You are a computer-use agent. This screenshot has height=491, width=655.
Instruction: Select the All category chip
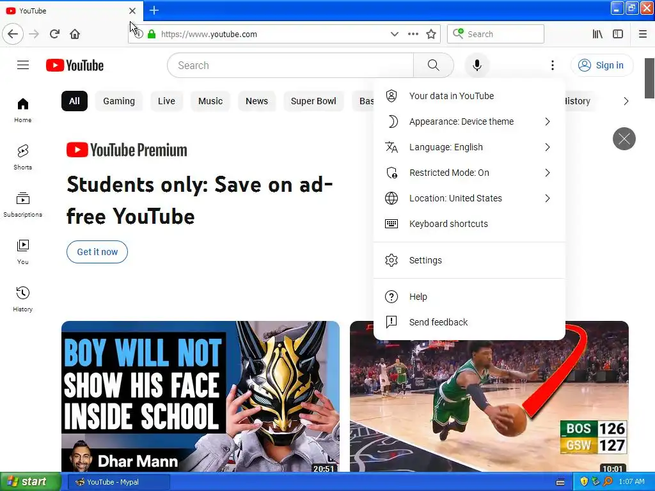point(74,101)
